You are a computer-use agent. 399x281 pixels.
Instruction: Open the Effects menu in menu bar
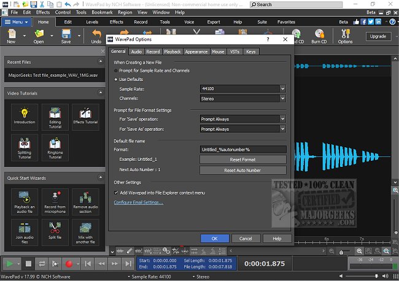[43, 12]
